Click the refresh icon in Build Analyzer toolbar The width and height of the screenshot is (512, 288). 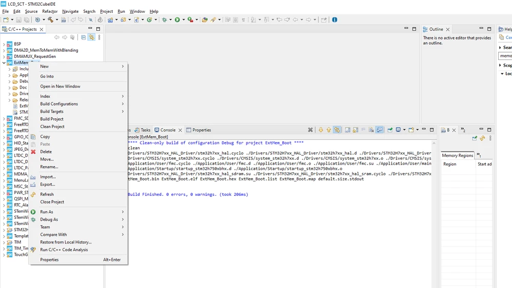(x=482, y=138)
